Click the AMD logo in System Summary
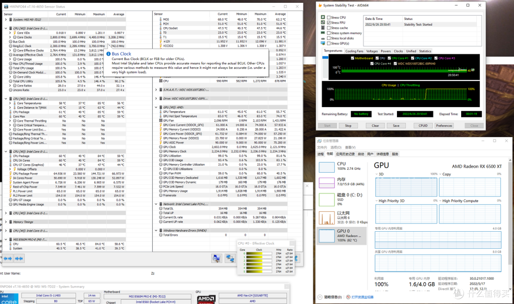Viewport: 514px width, 304px height. click(x=206, y=299)
